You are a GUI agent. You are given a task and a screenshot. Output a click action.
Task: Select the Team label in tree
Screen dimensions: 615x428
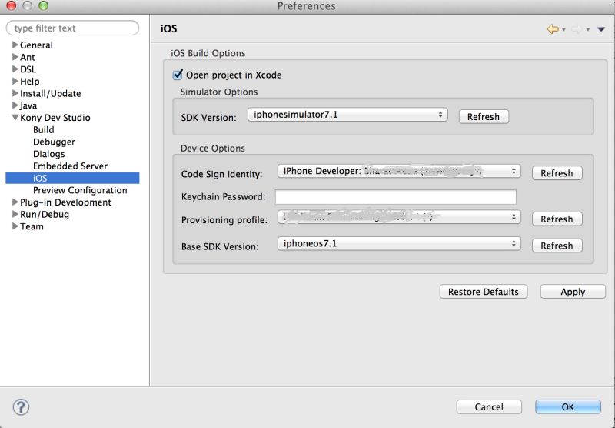[x=32, y=226]
